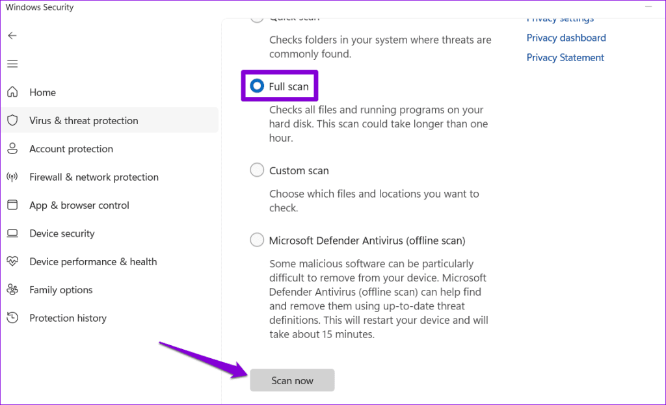
Task: Click the person icon for Account protection
Action: pyautogui.click(x=12, y=149)
